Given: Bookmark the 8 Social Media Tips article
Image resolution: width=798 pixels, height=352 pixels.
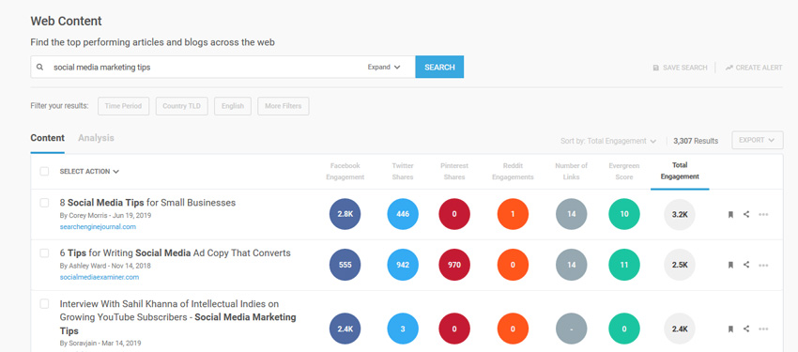Looking at the screenshot, I should point(730,214).
